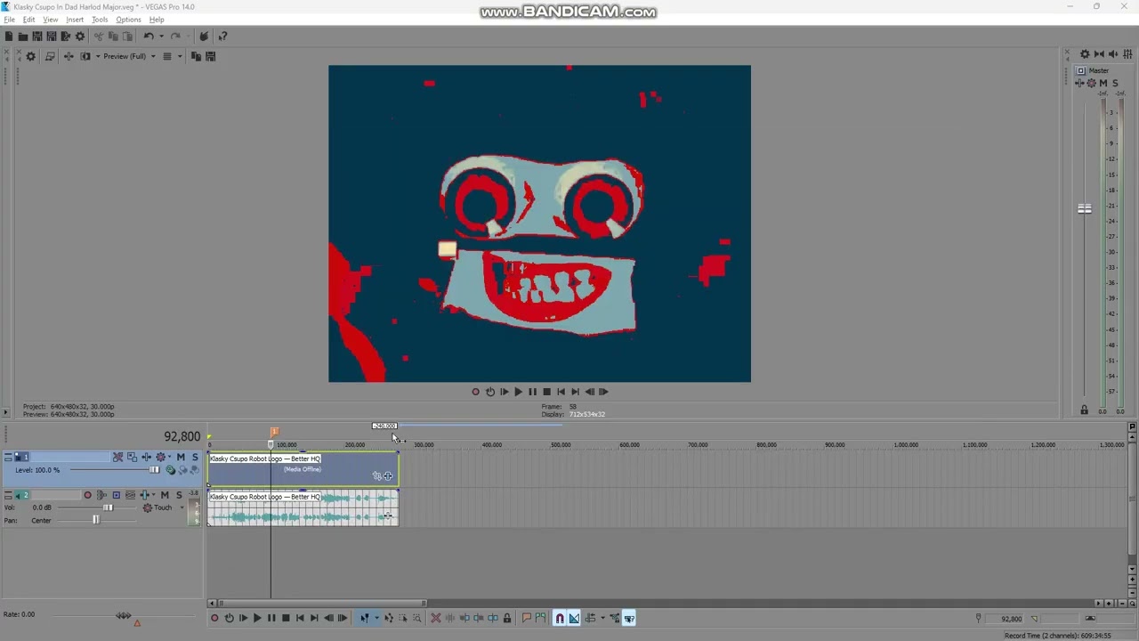Open the View menu
The image size is (1139, 641).
51,20
